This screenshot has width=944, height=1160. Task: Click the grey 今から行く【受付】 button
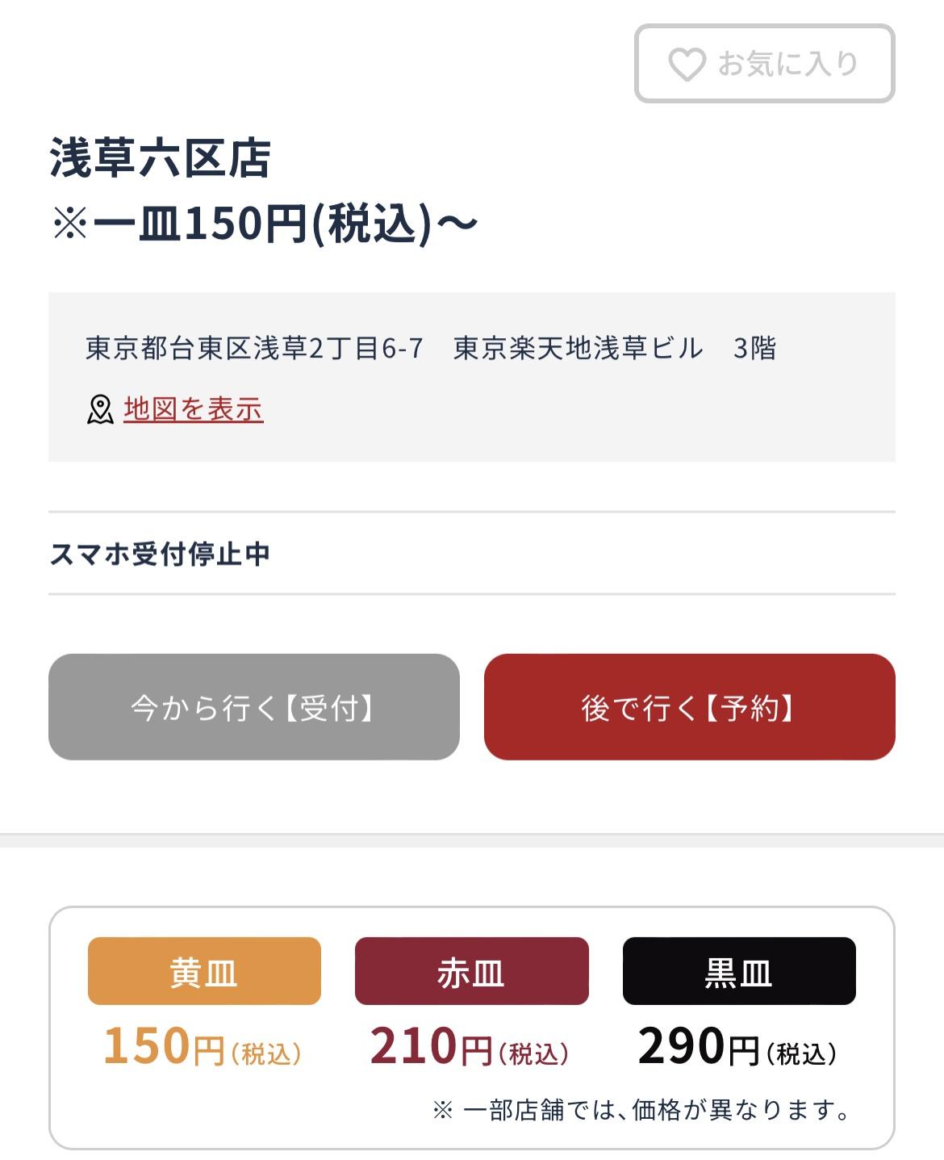[x=254, y=707]
